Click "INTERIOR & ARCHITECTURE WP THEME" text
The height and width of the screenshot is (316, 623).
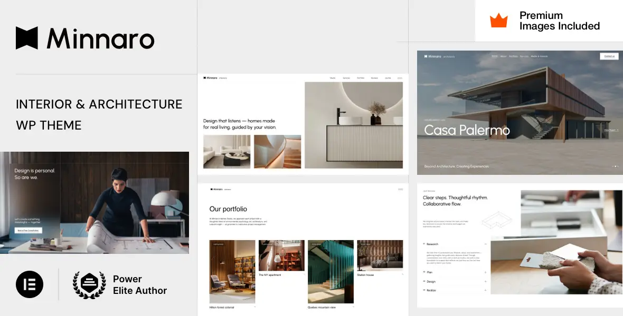(99, 115)
